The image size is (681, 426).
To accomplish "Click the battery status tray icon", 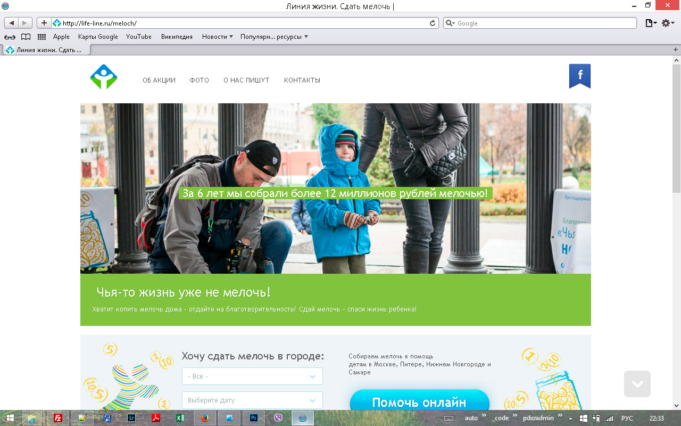I will tap(596, 418).
